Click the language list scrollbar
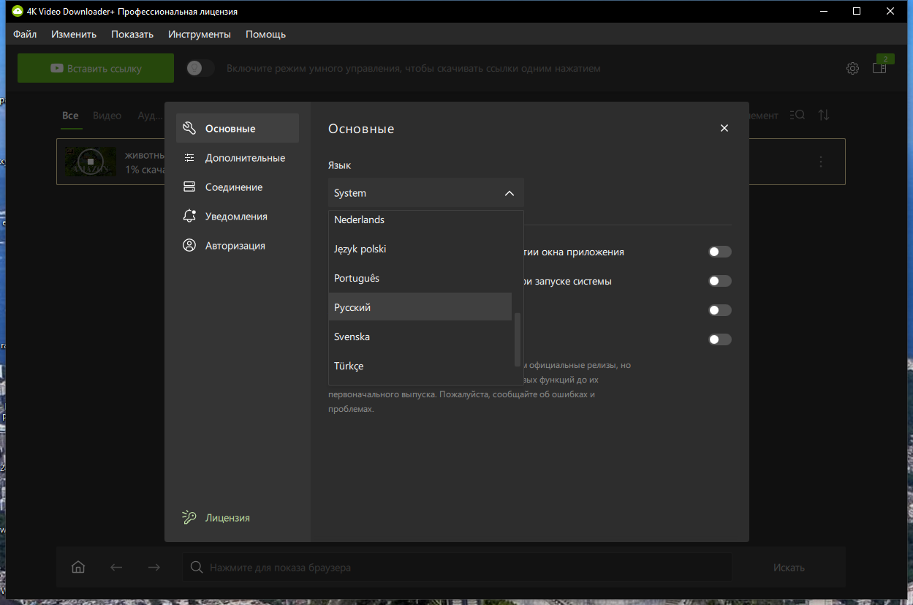The height and width of the screenshot is (605, 913). [x=518, y=339]
